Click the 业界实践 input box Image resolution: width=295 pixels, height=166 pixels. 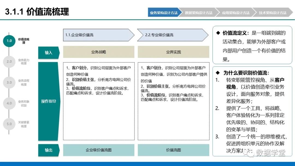tap(174, 52)
